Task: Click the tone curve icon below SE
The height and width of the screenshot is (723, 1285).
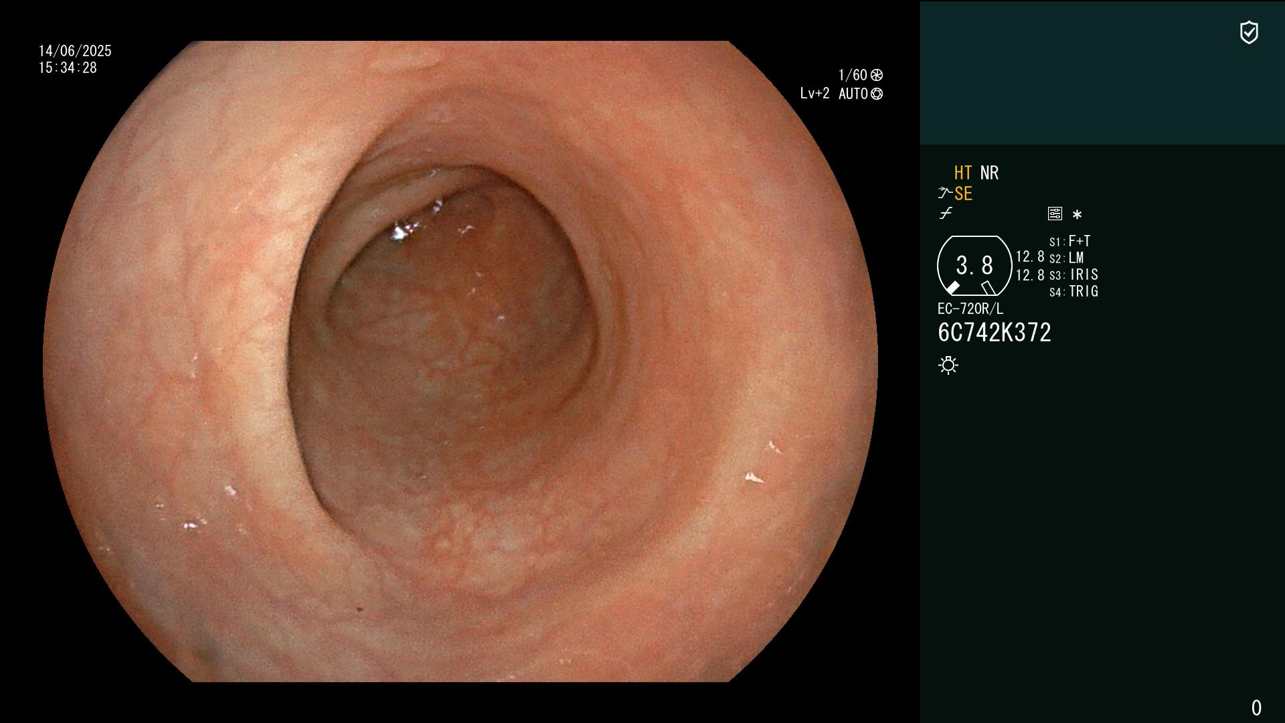Action: coord(946,214)
